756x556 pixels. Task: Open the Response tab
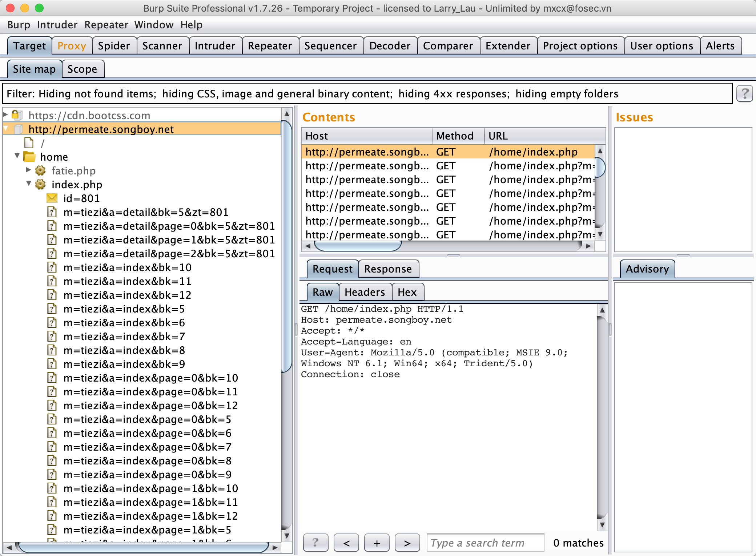(x=388, y=269)
